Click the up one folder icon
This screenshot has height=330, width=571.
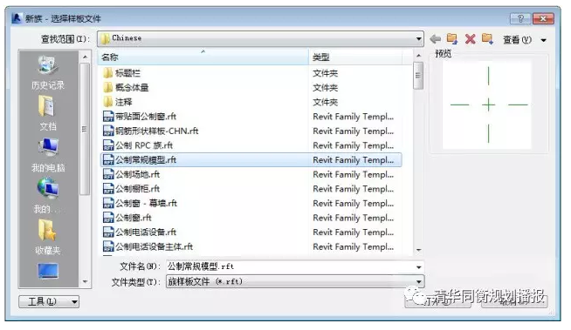452,38
